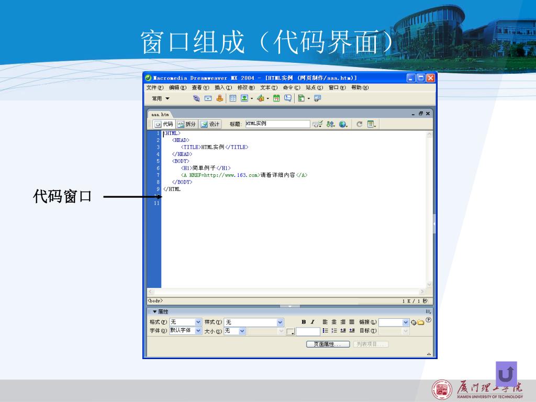Screen dimensions: 536x402
Task: Open File Management arrows icon
Action: (330, 124)
